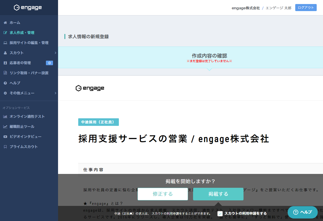The height and width of the screenshot is (221, 323).
Task: Expand the スカウト submenu chevron
Action: 55,53
